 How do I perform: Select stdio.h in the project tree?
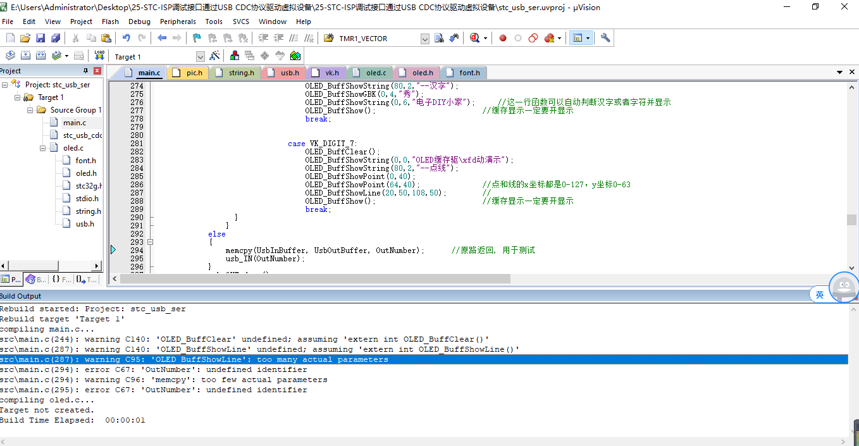pos(87,199)
